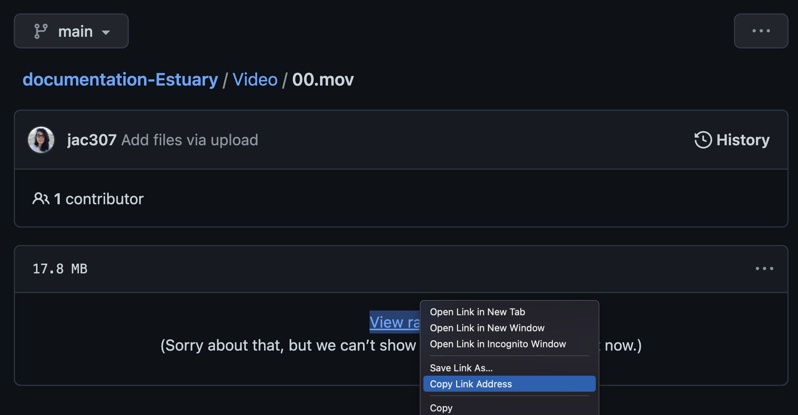Navigate to the Video folder breadcrumb
Screen dimensions: 798x415
255,79
